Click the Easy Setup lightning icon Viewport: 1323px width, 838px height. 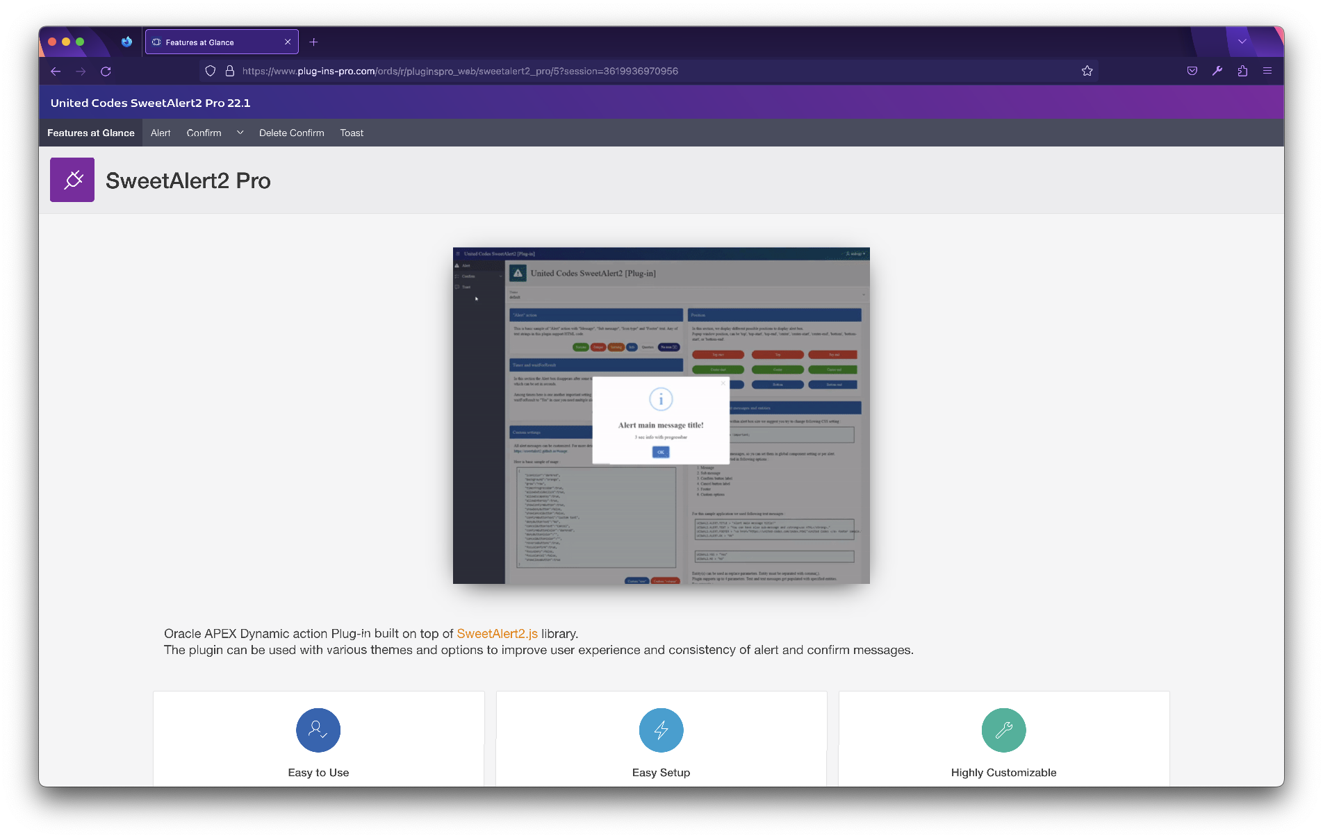click(x=661, y=730)
